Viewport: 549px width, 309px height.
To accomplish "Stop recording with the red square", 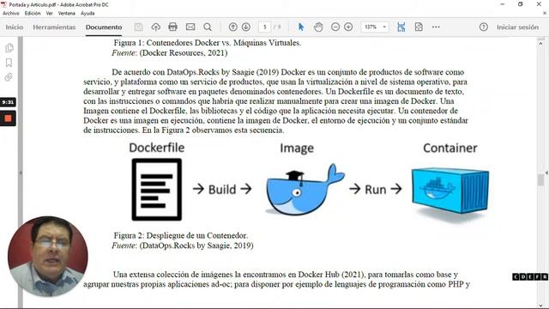I will coord(8,118).
